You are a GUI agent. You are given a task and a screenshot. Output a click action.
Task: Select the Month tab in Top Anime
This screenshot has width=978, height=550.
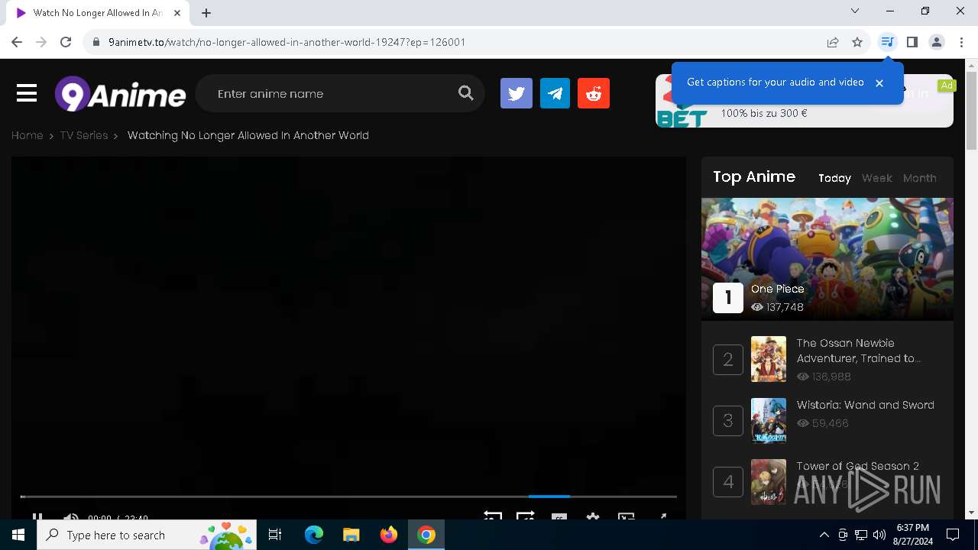tap(919, 178)
